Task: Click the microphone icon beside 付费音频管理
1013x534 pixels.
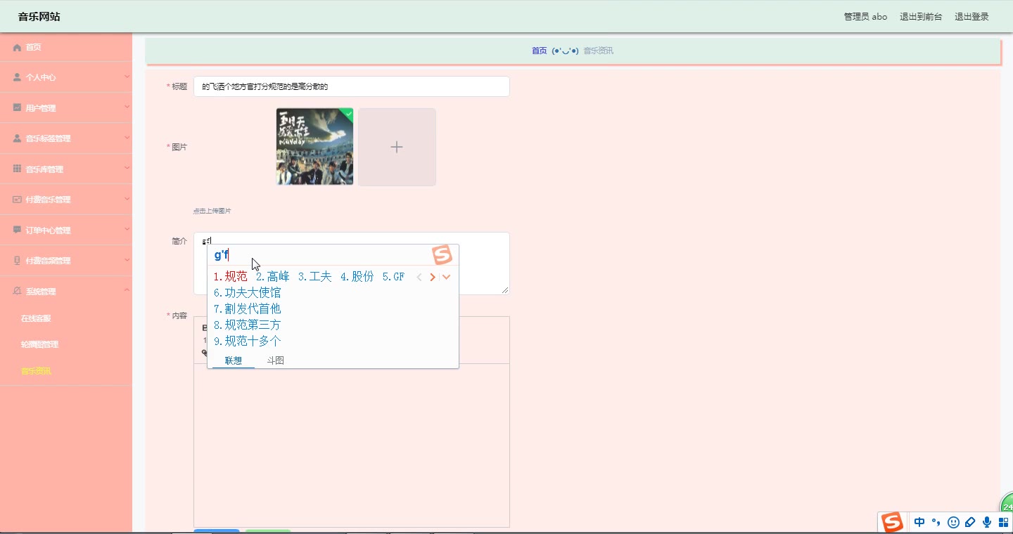Action: point(17,261)
